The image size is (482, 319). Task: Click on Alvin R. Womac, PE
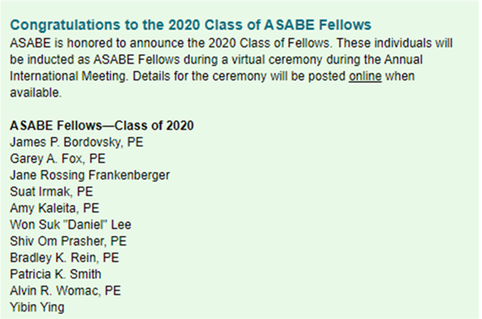65,291
